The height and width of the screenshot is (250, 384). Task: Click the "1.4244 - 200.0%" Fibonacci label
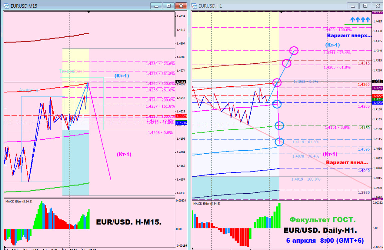click(160, 100)
